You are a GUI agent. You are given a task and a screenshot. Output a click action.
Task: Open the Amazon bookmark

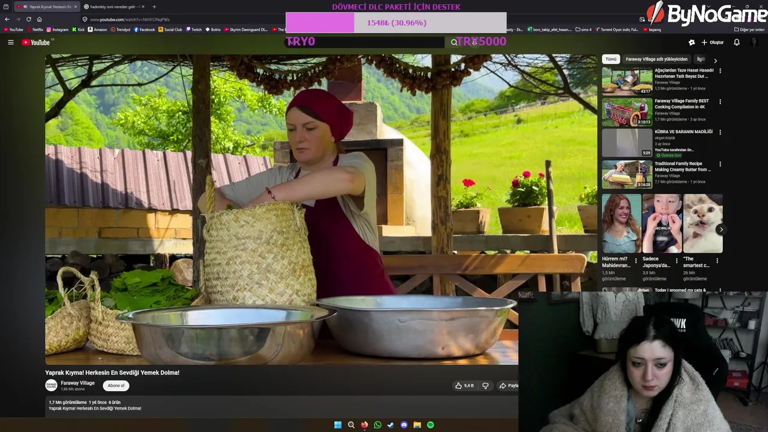click(97, 29)
